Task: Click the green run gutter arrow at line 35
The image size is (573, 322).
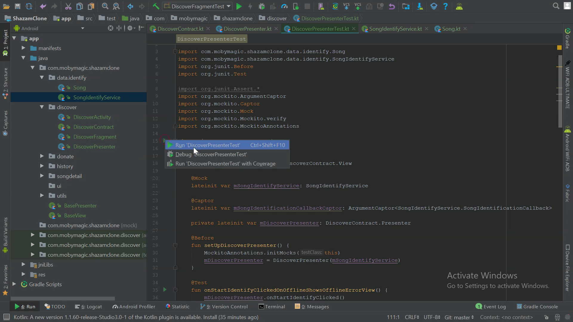Action: click(165, 290)
